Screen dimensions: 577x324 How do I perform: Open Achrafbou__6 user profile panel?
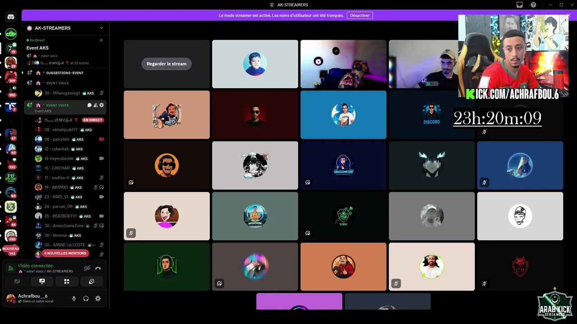(x=36, y=298)
